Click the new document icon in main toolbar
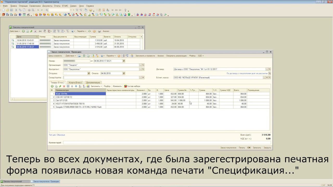This screenshot has width=333, height=187. click(x=3, y=10)
